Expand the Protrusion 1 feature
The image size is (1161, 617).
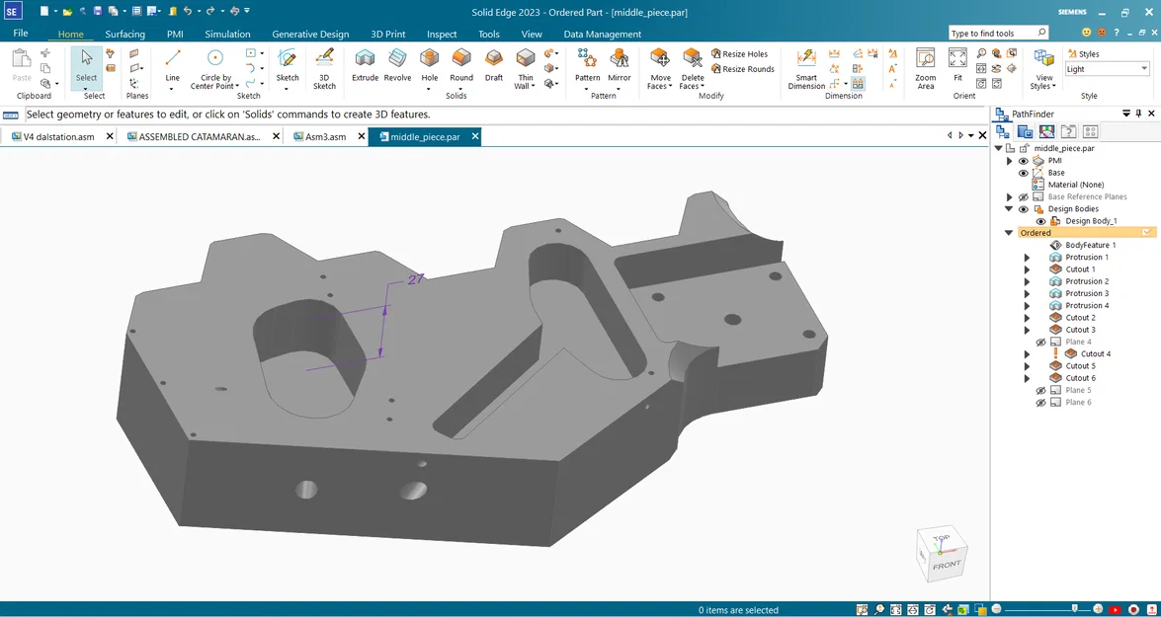click(x=1027, y=258)
